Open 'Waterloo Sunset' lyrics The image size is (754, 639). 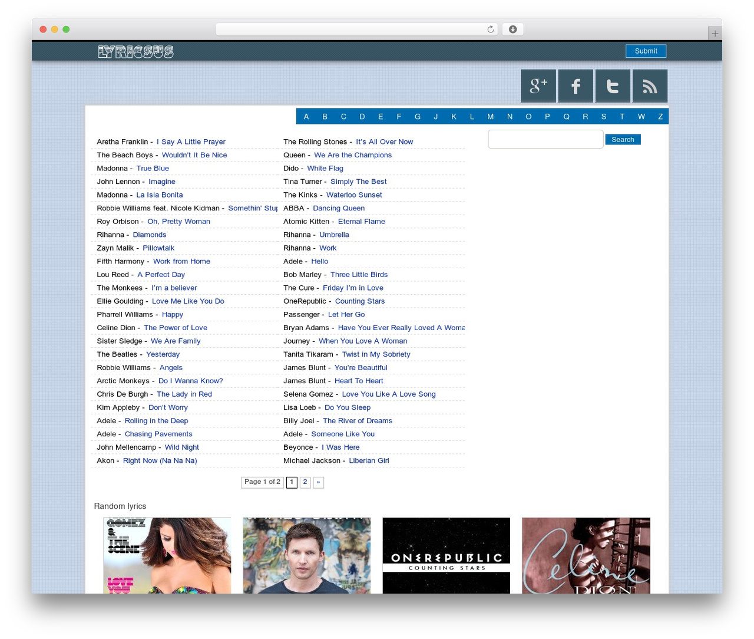tap(354, 195)
